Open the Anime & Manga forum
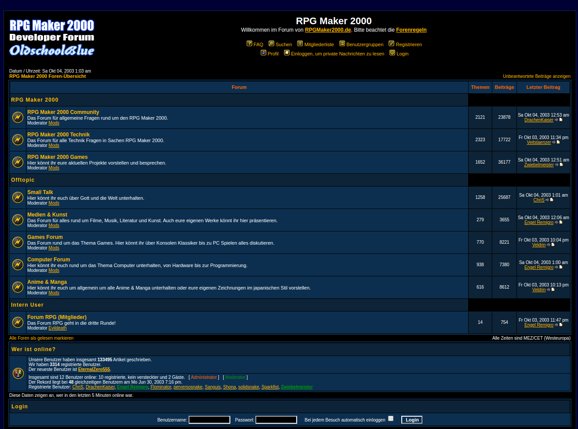 (47, 282)
